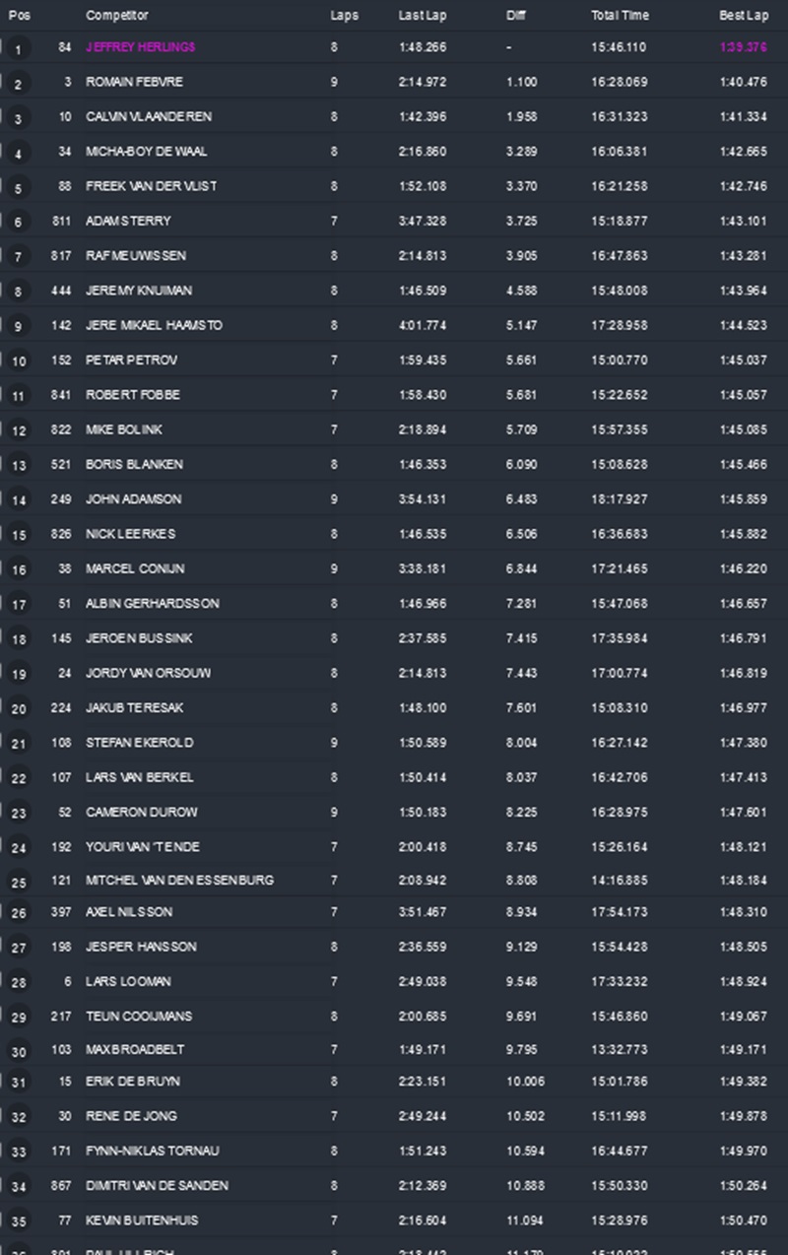This screenshot has width=788, height=1255.
Task: Click Calvin Vlaanderen's name
Action: coord(149,116)
